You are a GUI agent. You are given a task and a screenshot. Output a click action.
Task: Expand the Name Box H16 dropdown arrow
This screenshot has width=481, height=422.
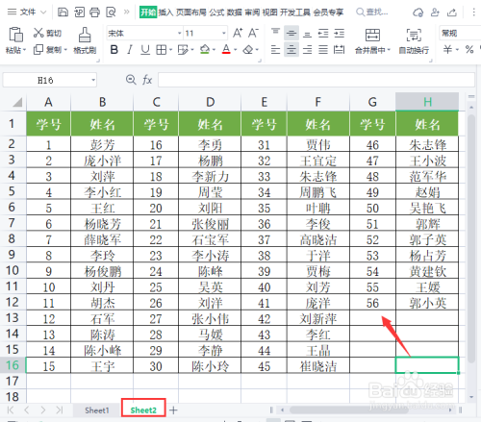coord(93,80)
